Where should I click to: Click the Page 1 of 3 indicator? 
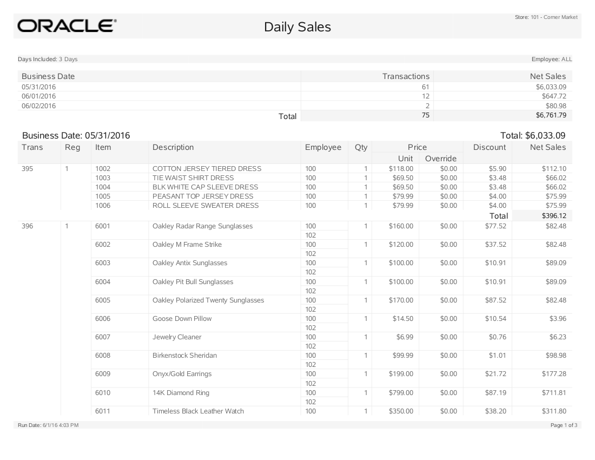pyautogui.click(x=563, y=425)
